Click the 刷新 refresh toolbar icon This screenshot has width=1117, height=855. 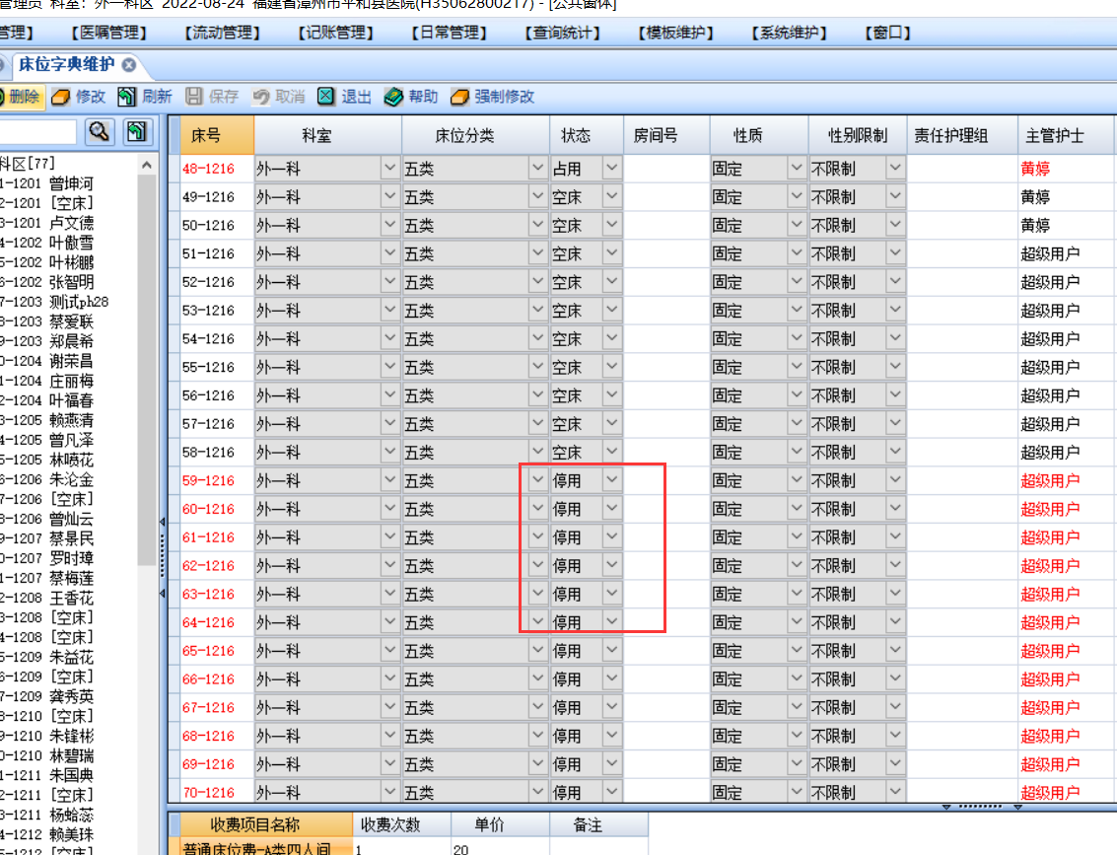click(127, 97)
